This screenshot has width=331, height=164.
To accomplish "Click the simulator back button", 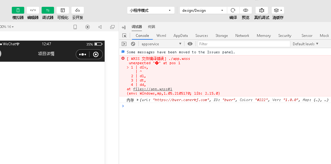I will tap(0, 54).
